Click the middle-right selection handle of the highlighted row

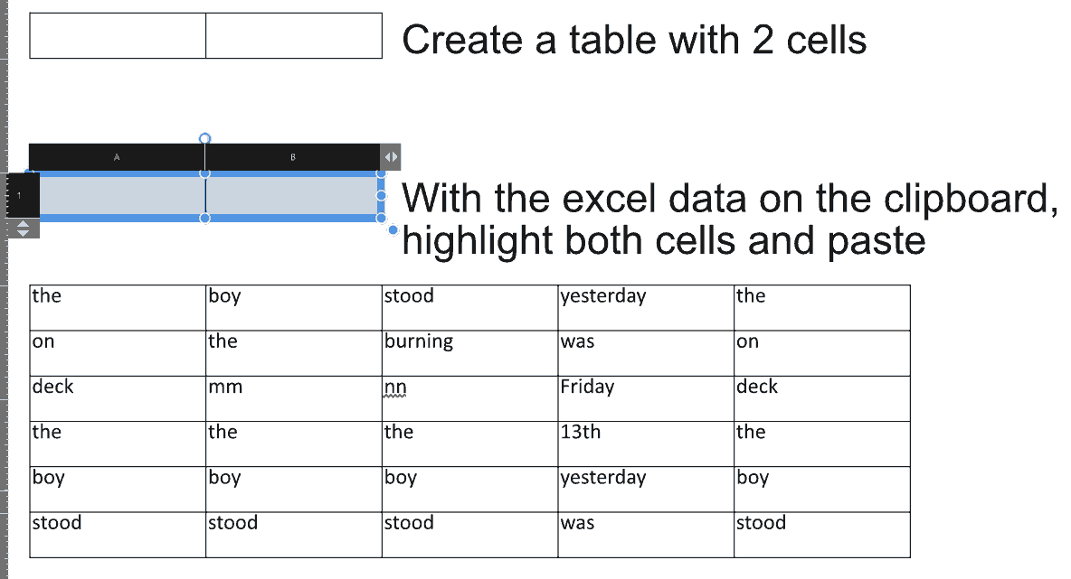pyautogui.click(x=381, y=196)
